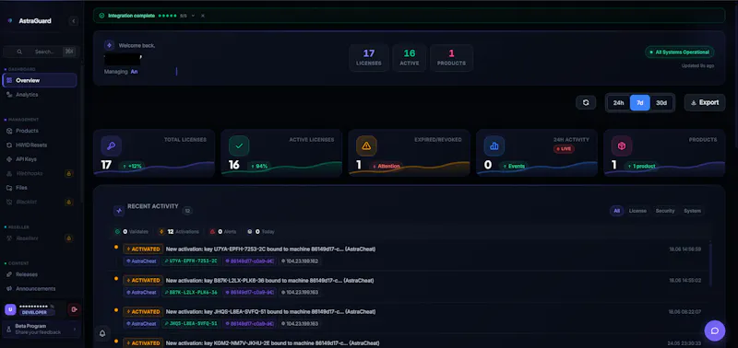Click the AstraCheat chip in first activation
Image resolution: width=738 pixels, height=348 pixels.
(x=141, y=261)
